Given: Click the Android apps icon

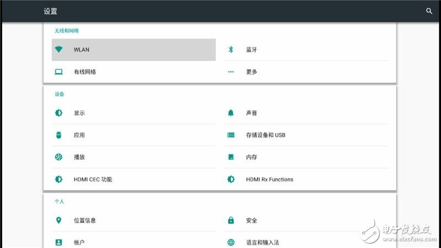Looking at the screenshot, I should [58, 135].
